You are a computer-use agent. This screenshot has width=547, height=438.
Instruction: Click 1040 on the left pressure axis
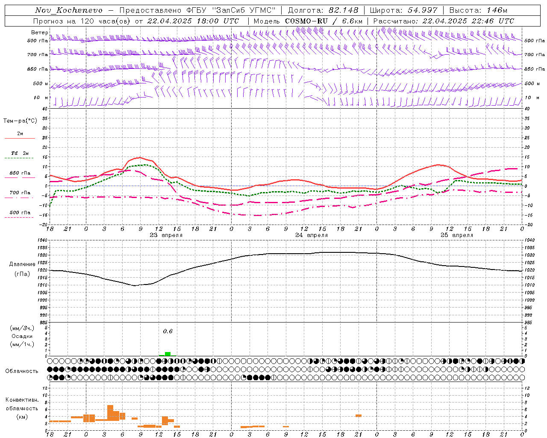tap(43, 240)
